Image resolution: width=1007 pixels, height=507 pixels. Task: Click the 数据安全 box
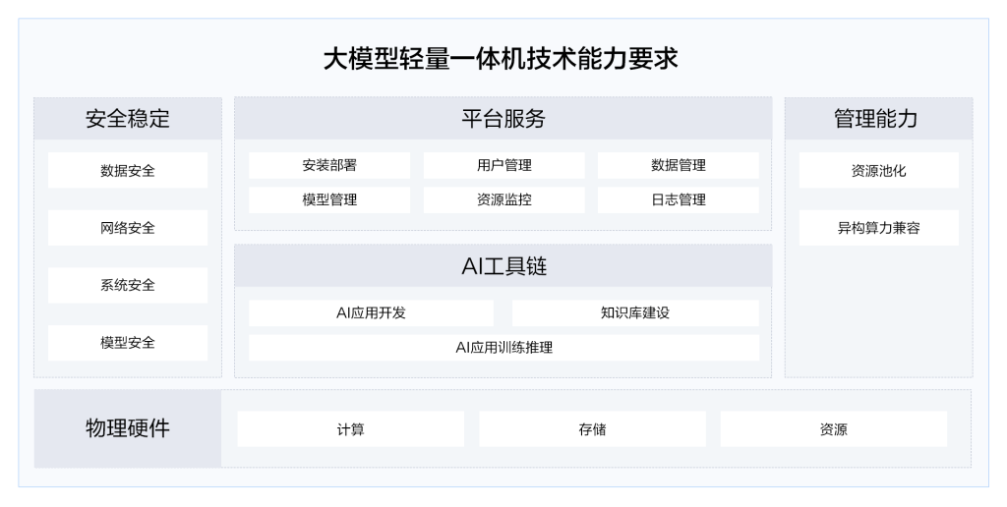[x=128, y=170]
